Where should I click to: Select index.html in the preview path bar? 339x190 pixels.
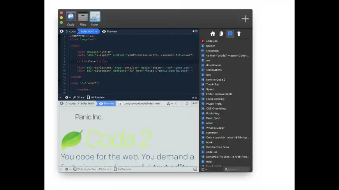(87, 104)
